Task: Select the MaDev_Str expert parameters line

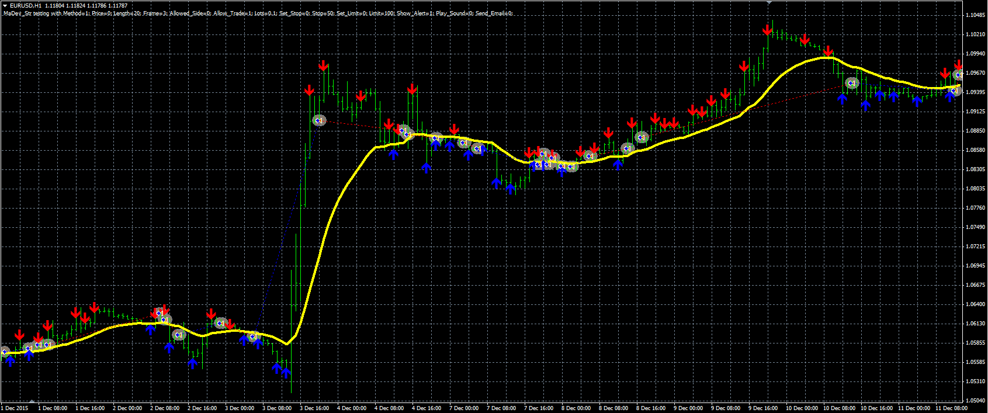Action: click(258, 13)
